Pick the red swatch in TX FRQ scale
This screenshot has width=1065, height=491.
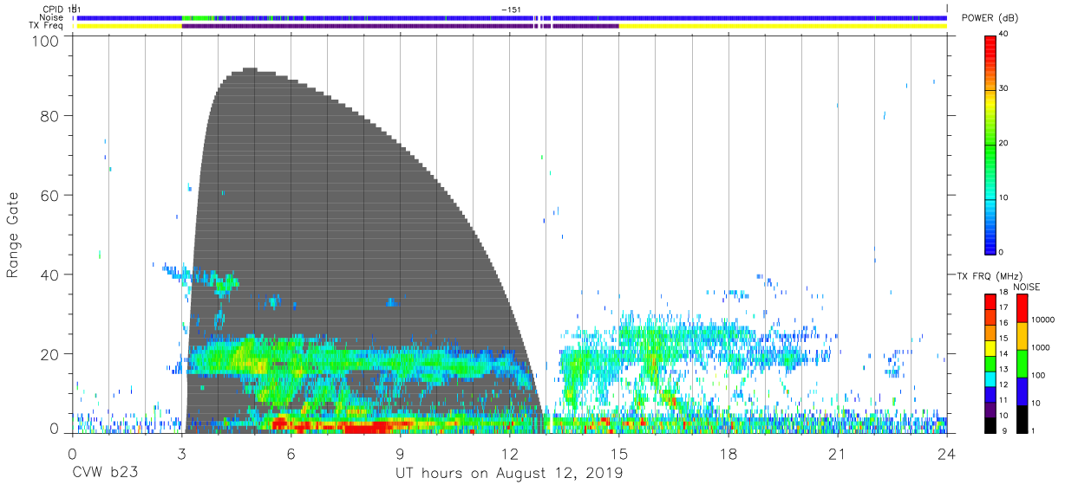pos(990,302)
